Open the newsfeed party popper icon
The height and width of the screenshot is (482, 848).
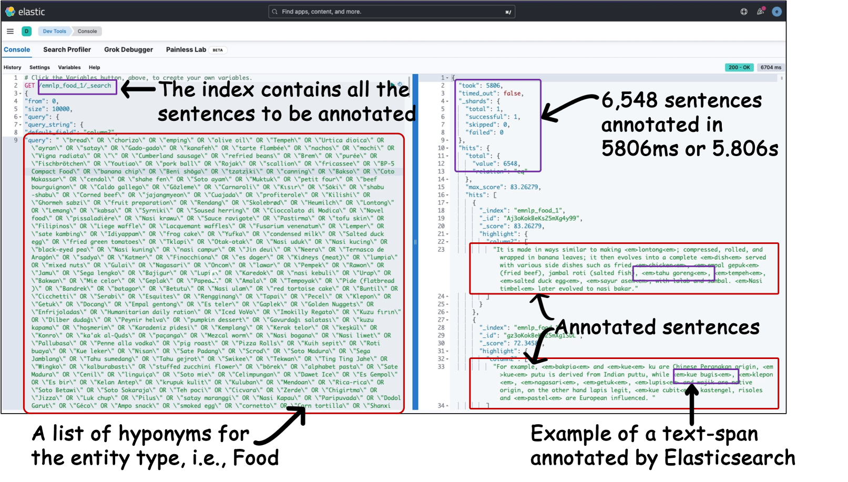tap(760, 12)
